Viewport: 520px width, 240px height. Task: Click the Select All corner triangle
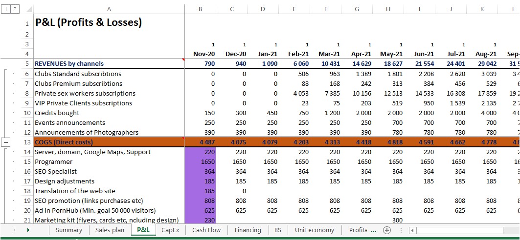[28, 9]
